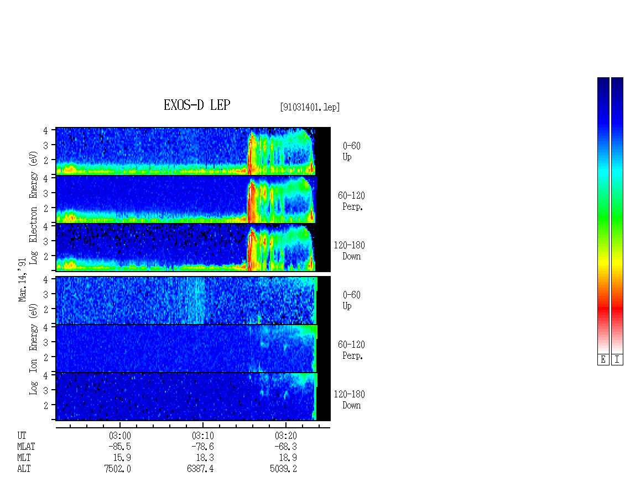Screen dimensions: 625x483
Task: Click the '120-180 Down' label beside ion panel
Action: coord(349,400)
